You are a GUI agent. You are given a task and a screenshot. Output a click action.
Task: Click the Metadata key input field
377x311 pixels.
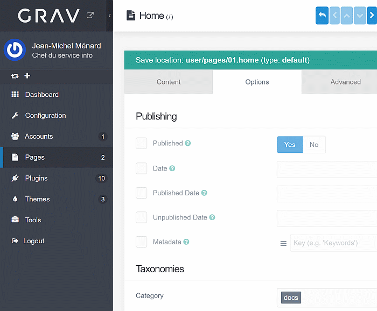(x=333, y=243)
